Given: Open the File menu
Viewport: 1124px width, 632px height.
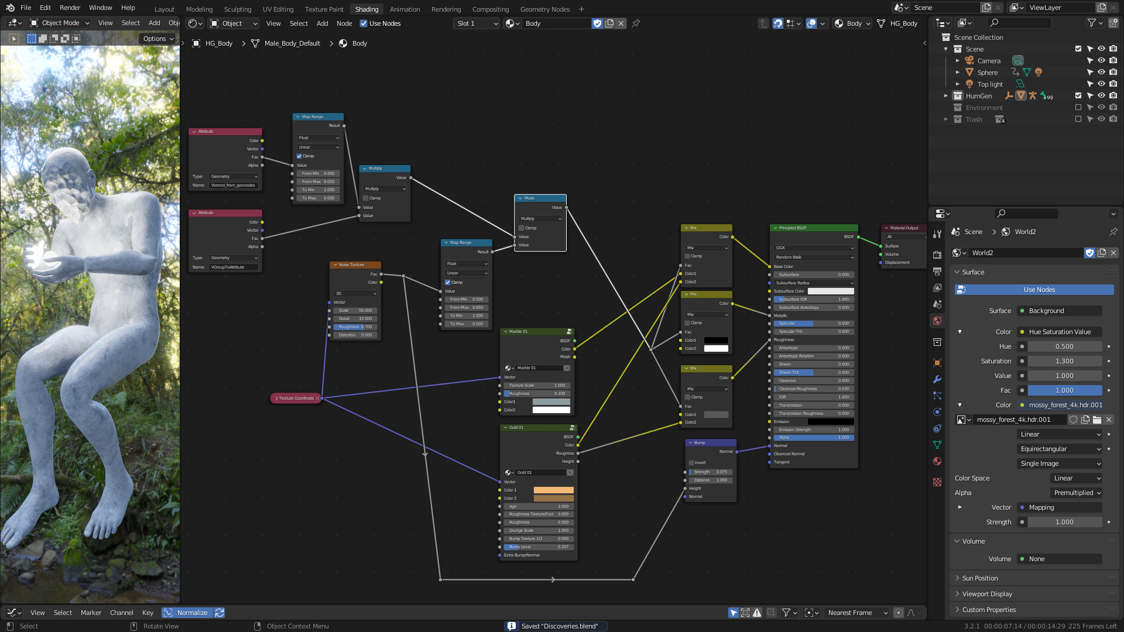Looking at the screenshot, I should [x=26, y=8].
